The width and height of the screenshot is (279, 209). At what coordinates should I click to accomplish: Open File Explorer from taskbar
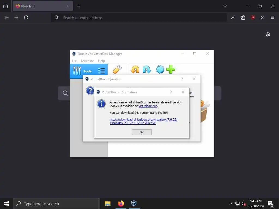click(107, 204)
